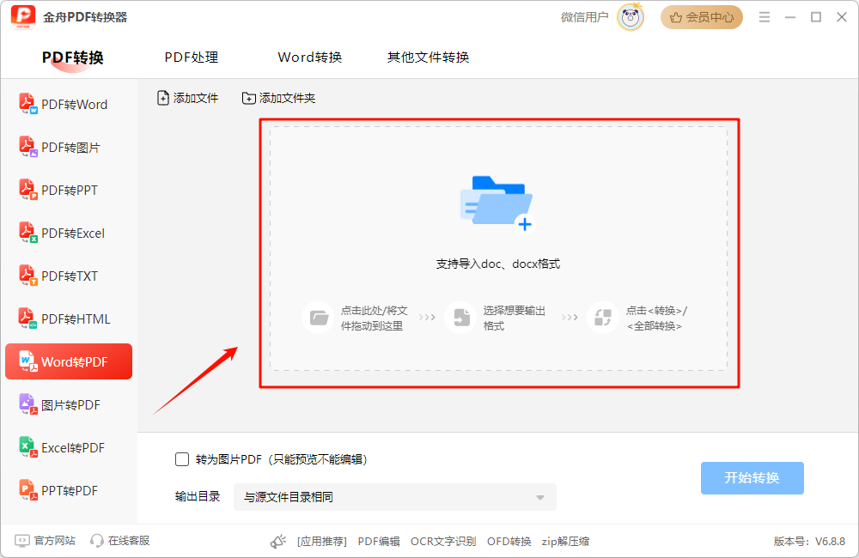
Task: Click the 官方网站 text link
Action: coord(55,541)
